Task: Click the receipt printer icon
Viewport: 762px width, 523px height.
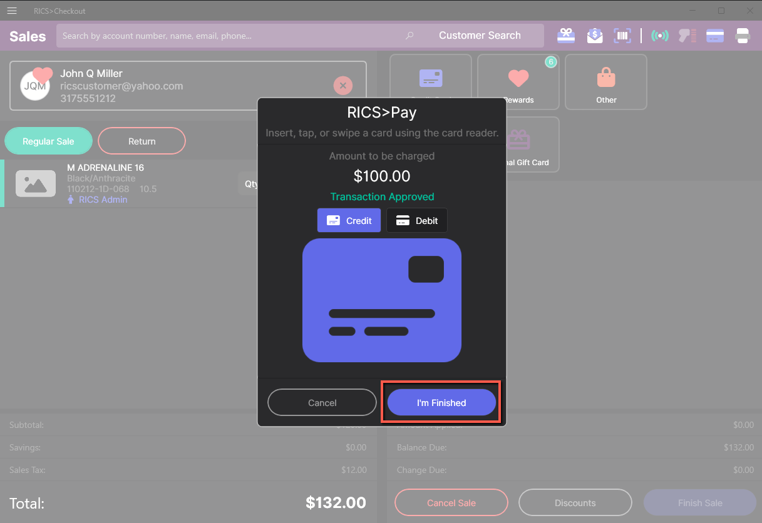Action: pos(743,36)
